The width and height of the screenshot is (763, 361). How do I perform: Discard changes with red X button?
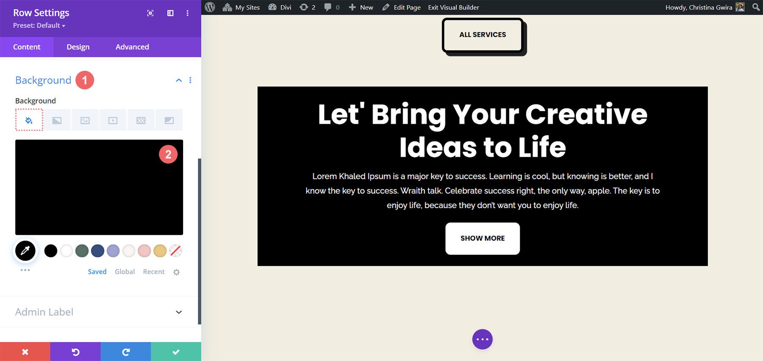tap(25, 352)
